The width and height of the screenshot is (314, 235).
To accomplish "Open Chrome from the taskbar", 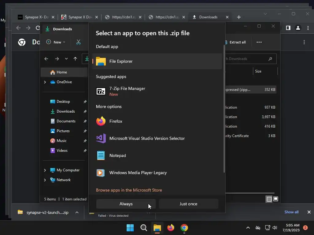I will tap(184, 228).
